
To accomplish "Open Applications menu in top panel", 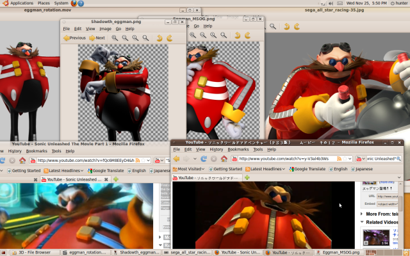I will (x=21, y=3).
